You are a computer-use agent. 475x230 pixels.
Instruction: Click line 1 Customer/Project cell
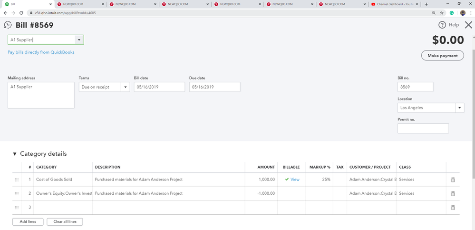pyautogui.click(x=372, y=180)
